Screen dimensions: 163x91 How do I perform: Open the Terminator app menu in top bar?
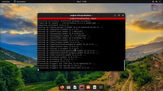coord(20,2)
